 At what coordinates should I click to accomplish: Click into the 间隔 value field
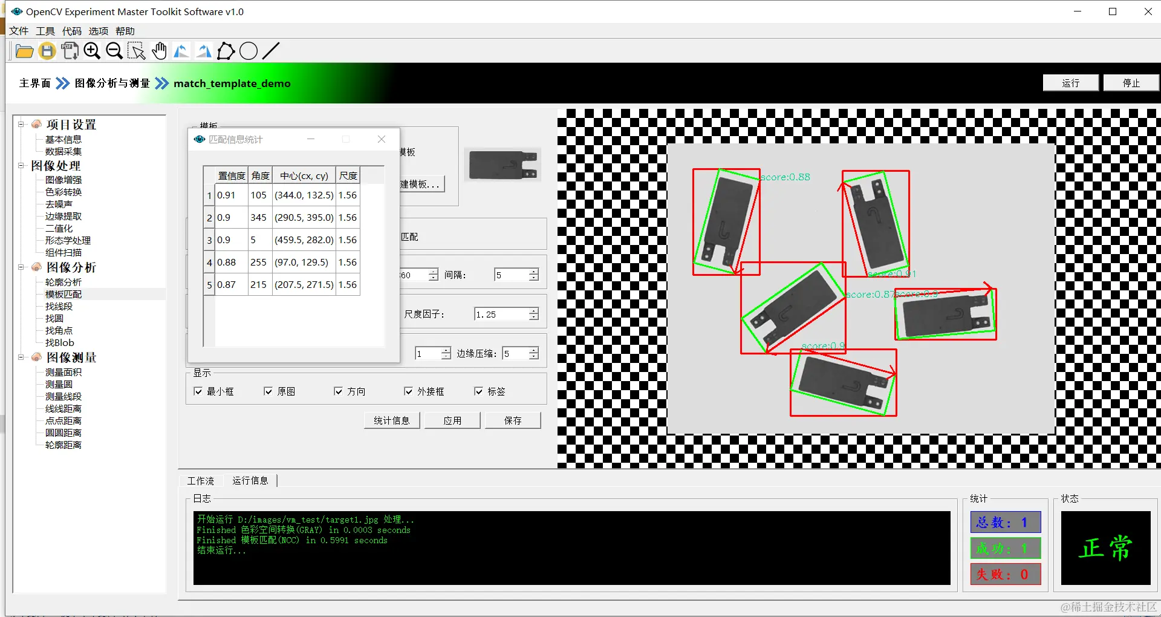(512, 275)
